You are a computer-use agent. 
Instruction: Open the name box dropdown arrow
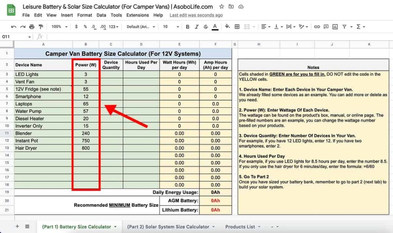[x=29, y=37]
